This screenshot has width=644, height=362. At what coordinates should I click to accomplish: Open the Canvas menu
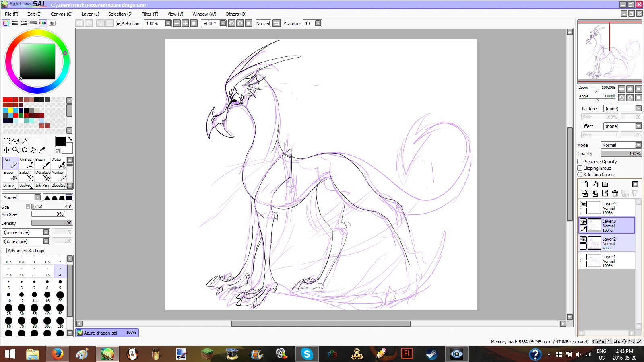(61, 14)
